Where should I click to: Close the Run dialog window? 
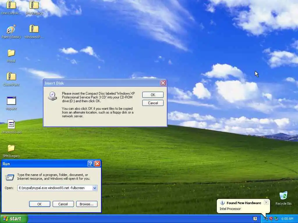[97, 164]
